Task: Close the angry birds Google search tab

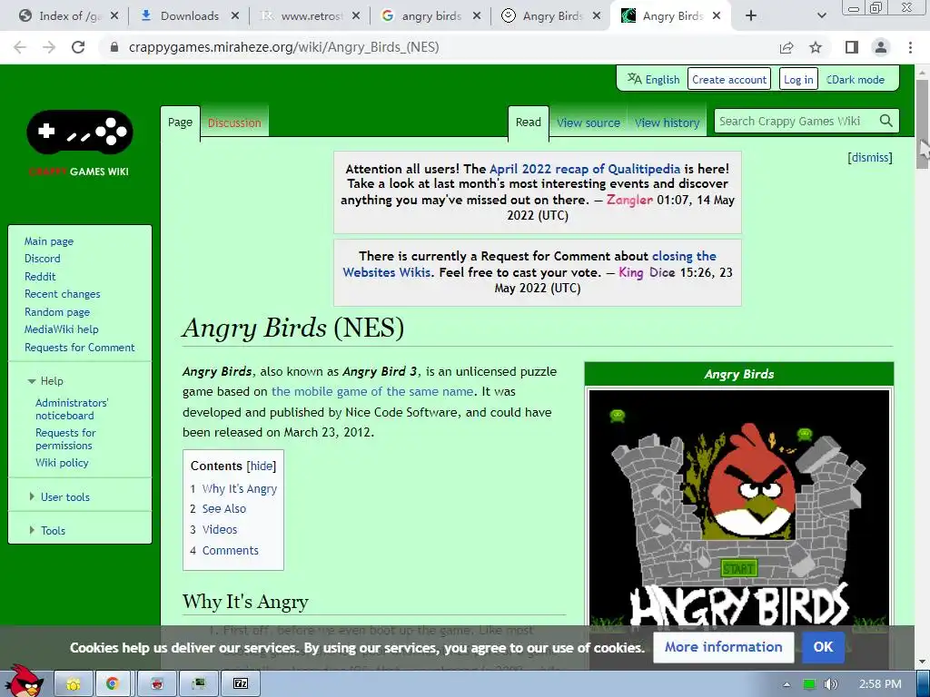Action: click(477, 16)
